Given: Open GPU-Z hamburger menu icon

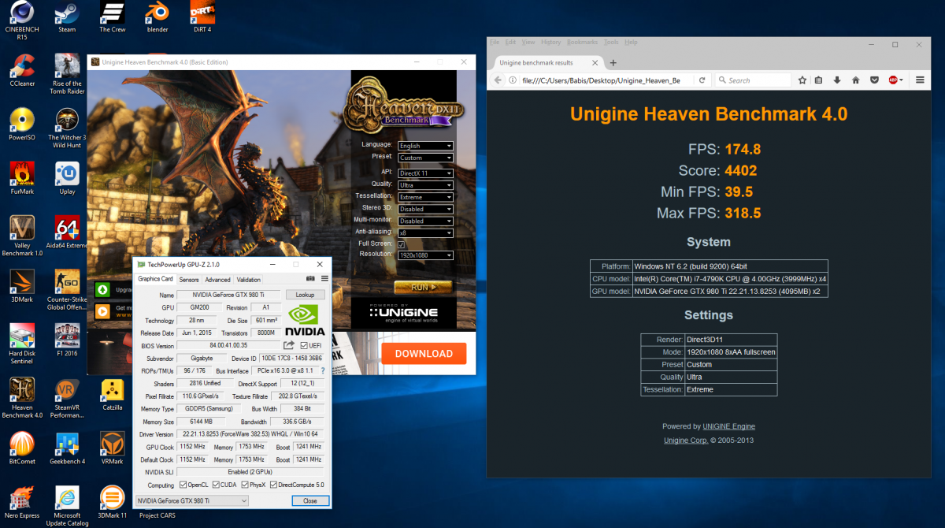Looking at the screenshot, I should (x=323, y=279).
